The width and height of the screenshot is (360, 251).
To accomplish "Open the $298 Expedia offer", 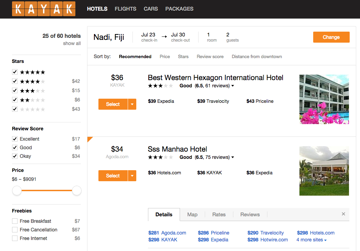I will click(x=213, y=240).
